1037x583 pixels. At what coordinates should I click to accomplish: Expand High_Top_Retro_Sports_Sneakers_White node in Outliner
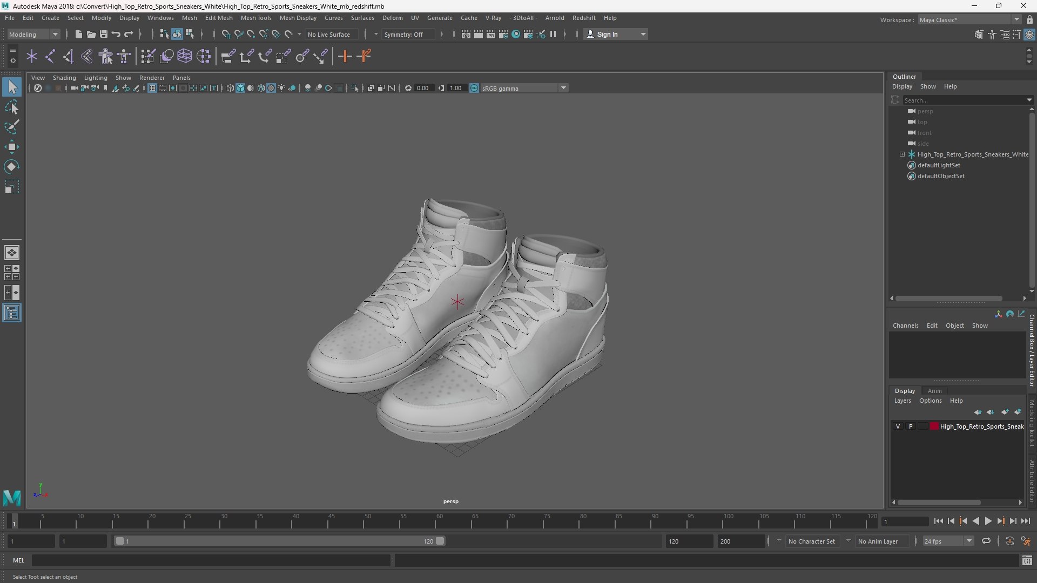click(x=902, y=154)
